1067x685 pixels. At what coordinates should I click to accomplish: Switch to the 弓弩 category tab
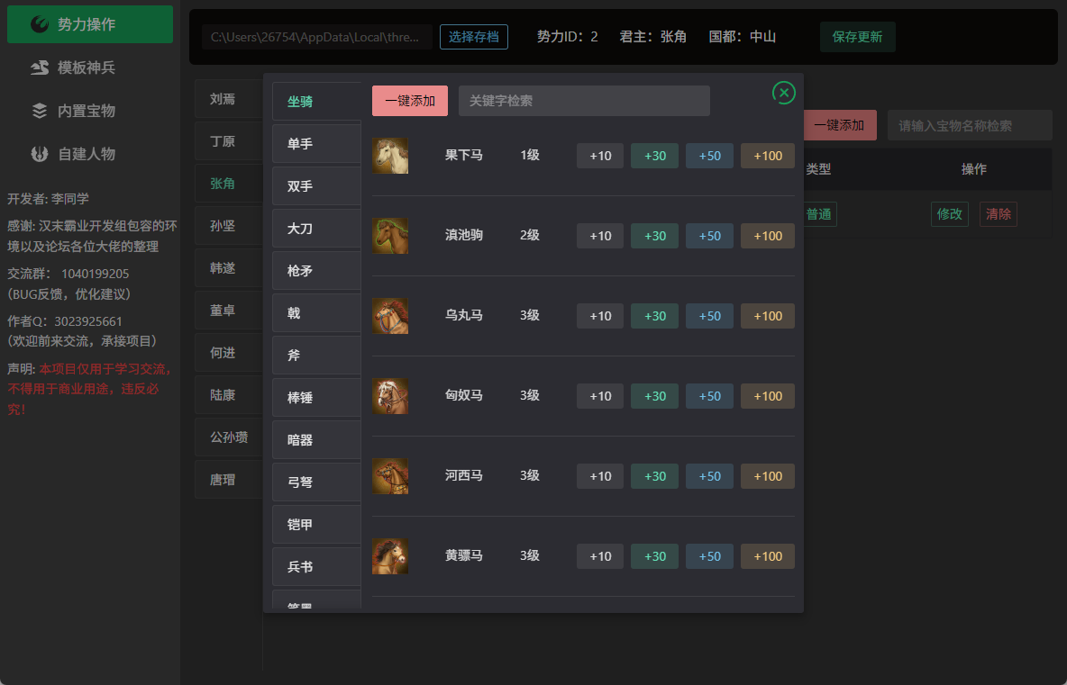pos(316,482)
